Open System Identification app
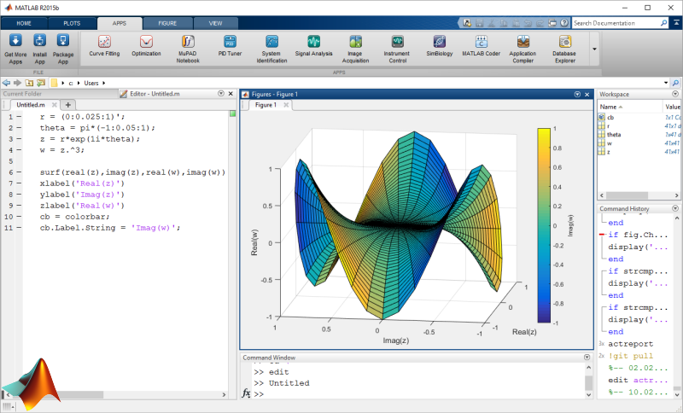683x413 pixels. click(x=271, y=49)
